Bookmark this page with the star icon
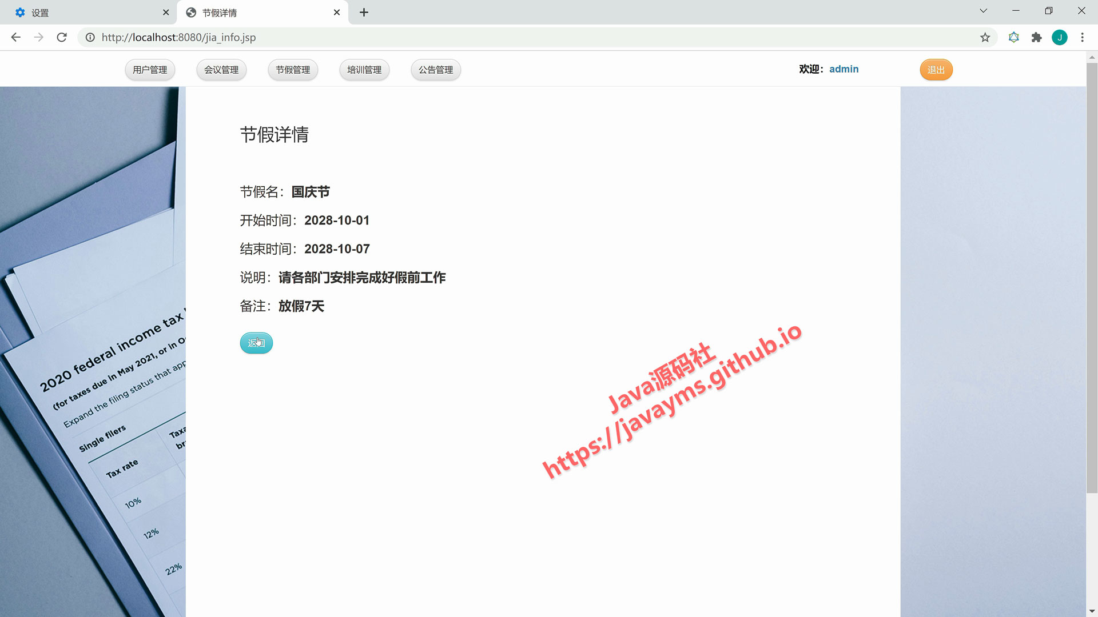Image resolution: width=1098 pixels, height=617 pixels. (x=985, y=37)
